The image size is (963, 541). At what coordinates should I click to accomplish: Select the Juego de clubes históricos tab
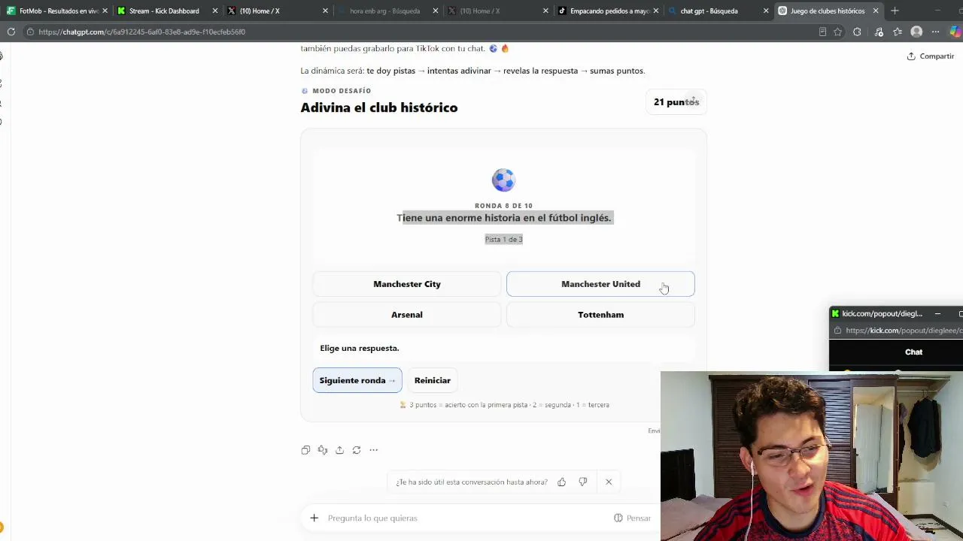[x=827, y=11]
